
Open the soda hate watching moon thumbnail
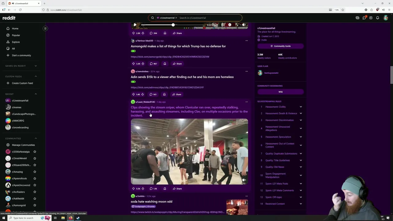click(237, 207)
